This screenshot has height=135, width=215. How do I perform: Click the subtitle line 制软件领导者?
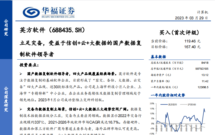[x=37, y=54]
